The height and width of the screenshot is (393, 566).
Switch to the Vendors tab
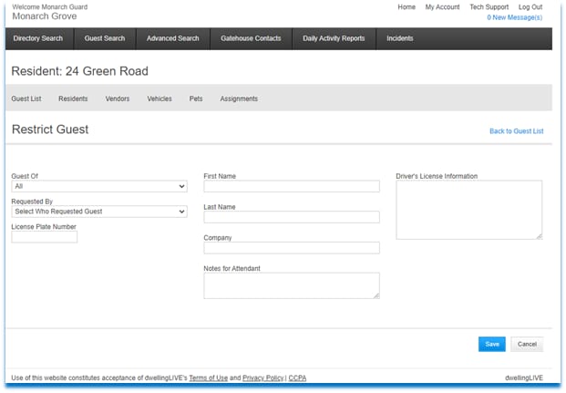pos(118,98)
